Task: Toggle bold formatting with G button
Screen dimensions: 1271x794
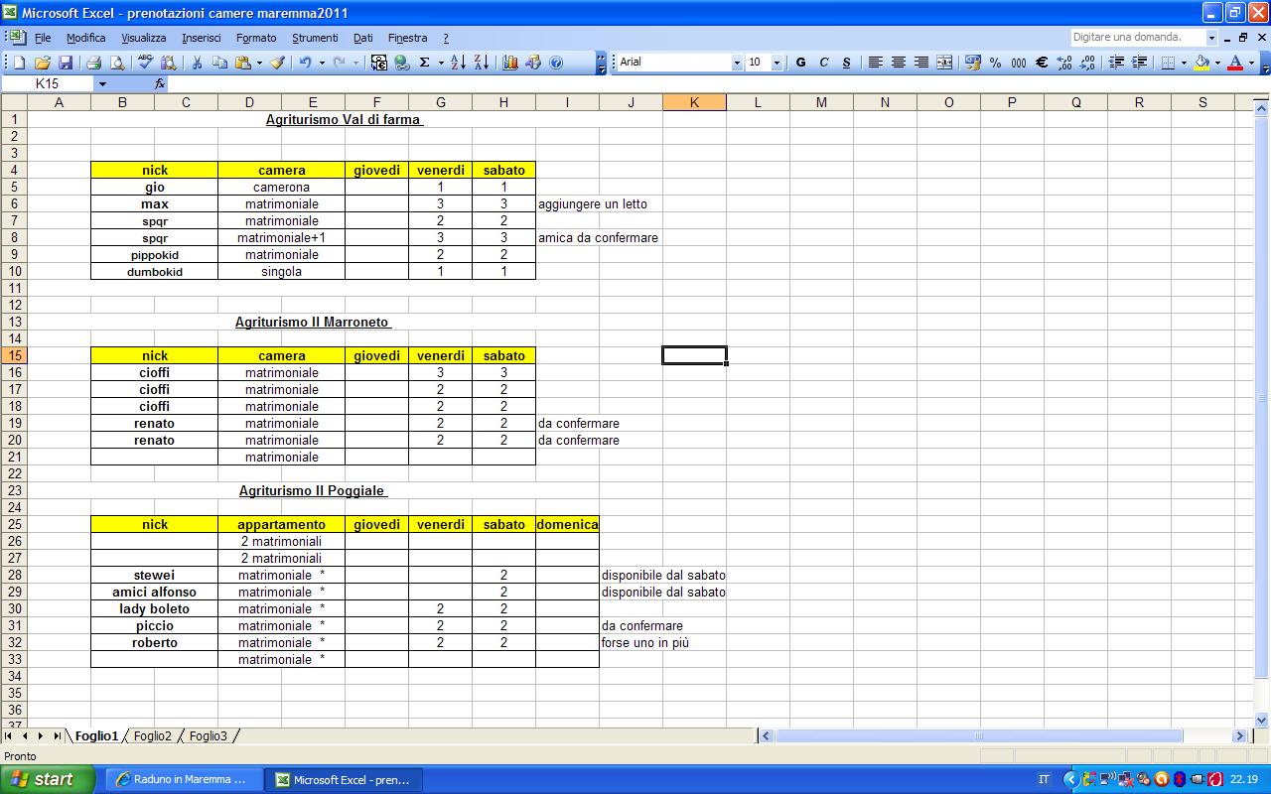Action: 801,63
